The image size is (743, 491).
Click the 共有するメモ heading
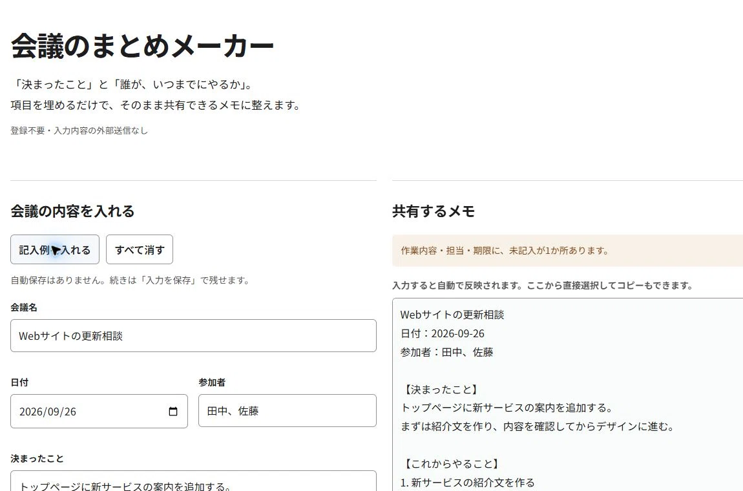pyautogui.click(x=434, y=211)
